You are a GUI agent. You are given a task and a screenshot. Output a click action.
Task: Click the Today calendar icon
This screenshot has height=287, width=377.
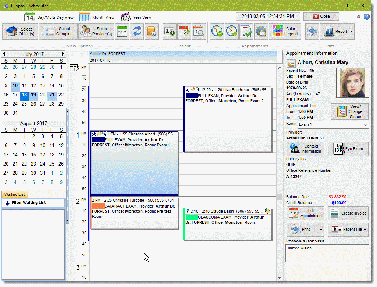pyautogui.click(x=122, y=32)
